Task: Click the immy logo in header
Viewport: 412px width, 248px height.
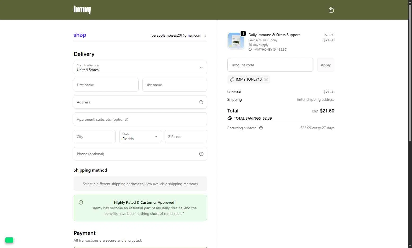Action: click(x=82, y=10)
